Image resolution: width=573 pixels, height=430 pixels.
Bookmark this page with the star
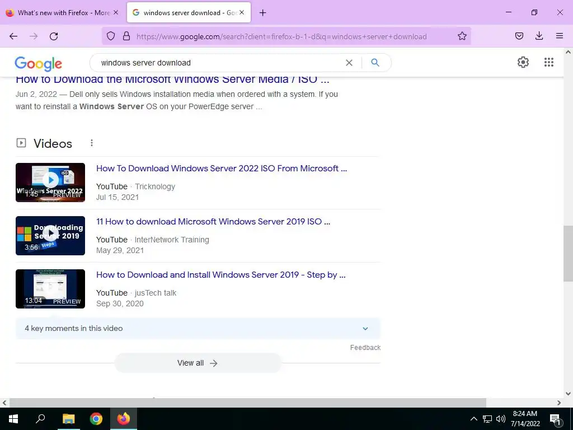coord(462,36)
